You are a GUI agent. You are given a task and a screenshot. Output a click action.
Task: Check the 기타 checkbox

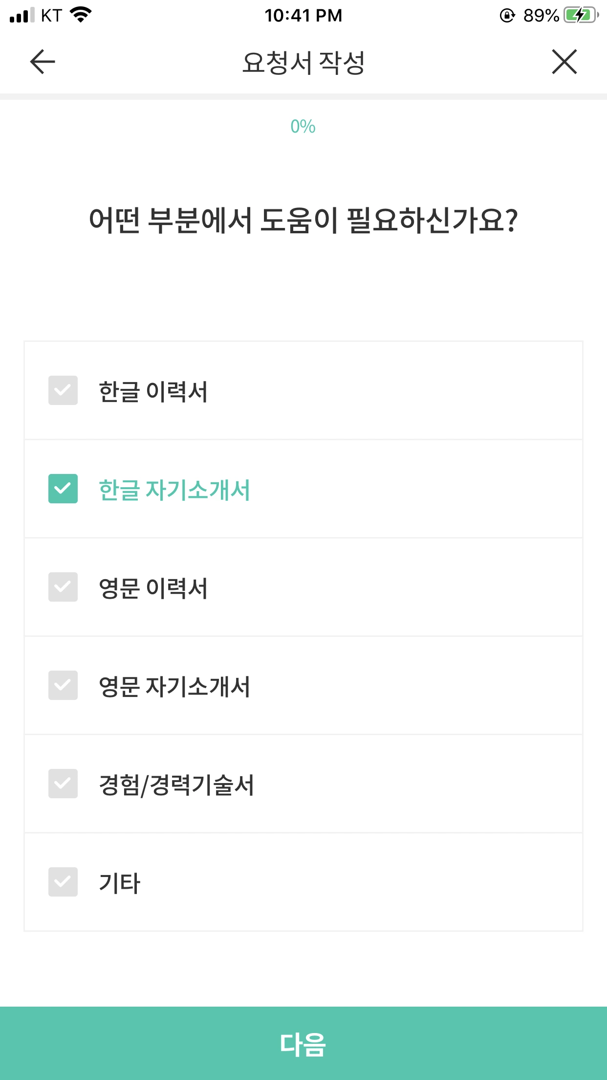click(x=63, y=882)
